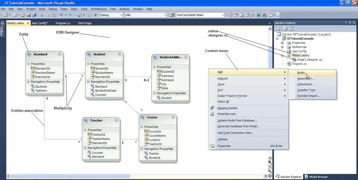Collapse the Navigation Properties section of Course

(142, 149)
